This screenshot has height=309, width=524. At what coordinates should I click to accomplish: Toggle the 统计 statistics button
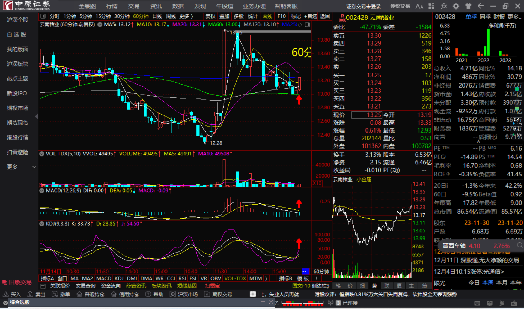pyautogui.click(x=253, y=16)
